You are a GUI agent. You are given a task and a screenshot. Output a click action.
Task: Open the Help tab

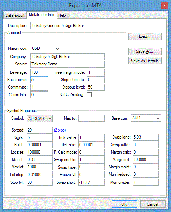[x=63, y=15]
